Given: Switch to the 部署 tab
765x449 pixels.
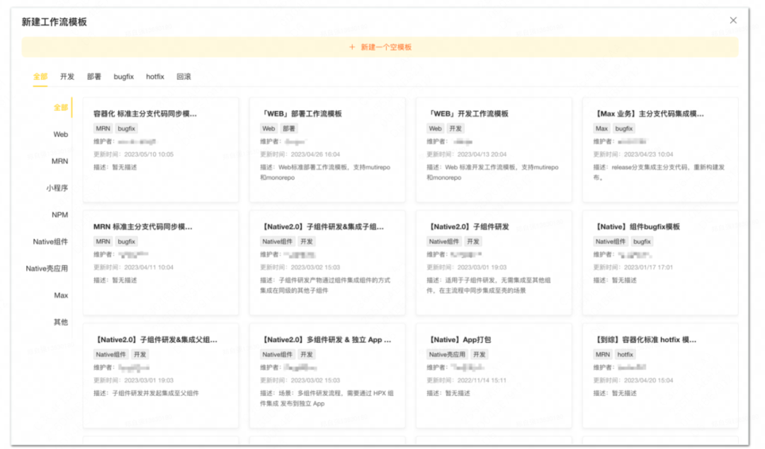Looking at the screenshot, I should [94, 76].
